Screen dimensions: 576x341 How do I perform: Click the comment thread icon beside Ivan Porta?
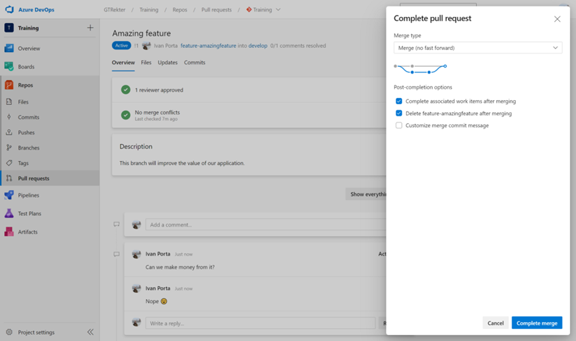pyautogui.click(x=117, y=254)
